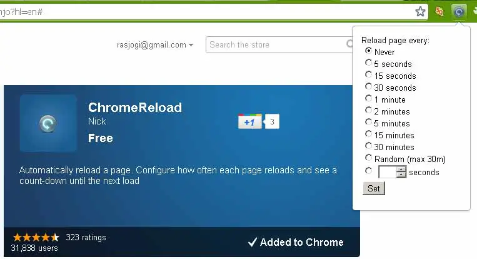Click the developer name Nick
The height and width of the screenshot is (259, 477).
97,121
